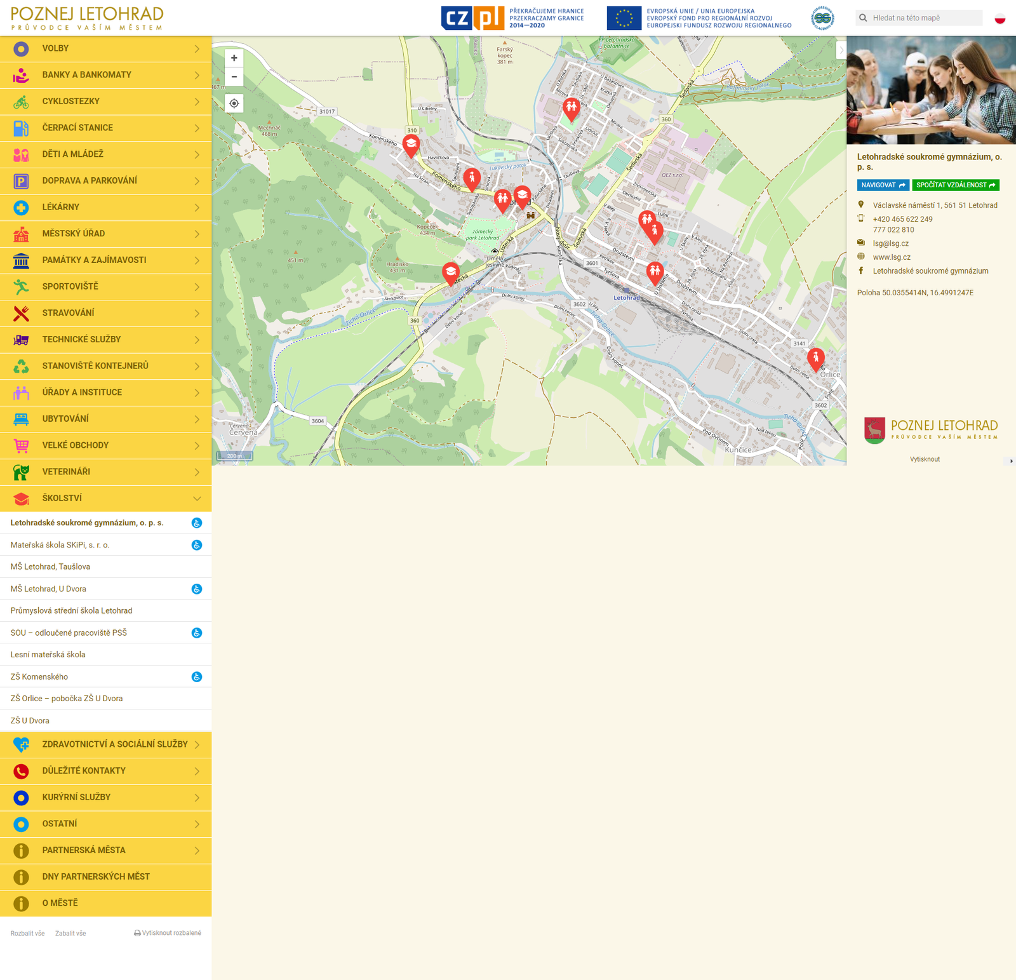Click the wheelchair icon next to ZŠ Komenského
Image resolution: width=1016 pixels, height=980 pixels.
click(x=197, y=677)
